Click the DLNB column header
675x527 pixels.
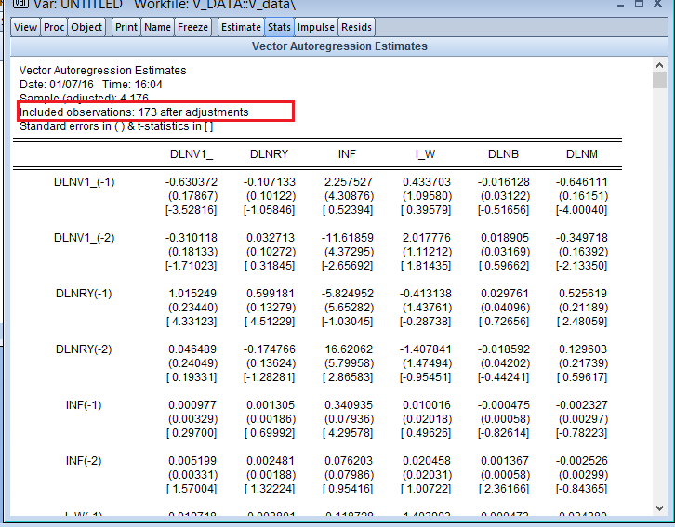(503, 154)
